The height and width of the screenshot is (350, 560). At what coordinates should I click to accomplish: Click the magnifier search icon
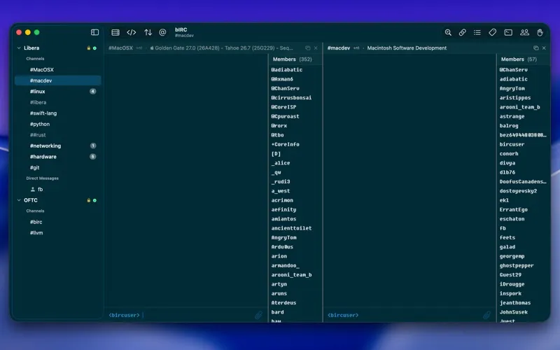(448, 32)
